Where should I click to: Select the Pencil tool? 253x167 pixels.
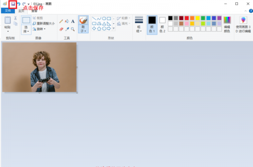click(x=61, y=21)
